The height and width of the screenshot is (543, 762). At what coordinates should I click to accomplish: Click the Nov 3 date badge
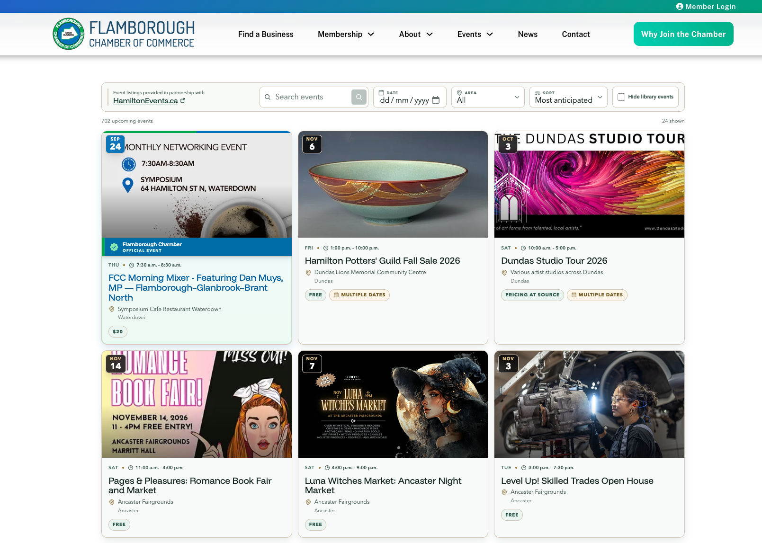tap(508, 364)
